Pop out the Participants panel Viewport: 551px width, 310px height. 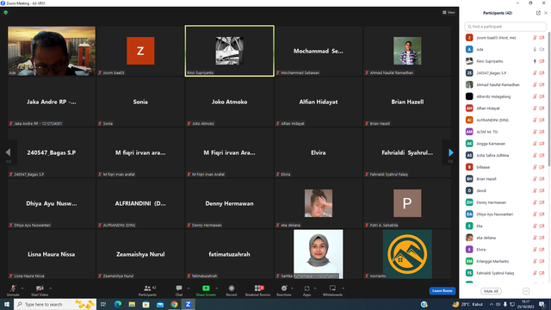click(x=538, y=13)
